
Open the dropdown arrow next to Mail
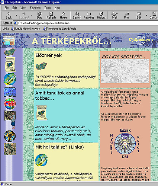[117, 14]
